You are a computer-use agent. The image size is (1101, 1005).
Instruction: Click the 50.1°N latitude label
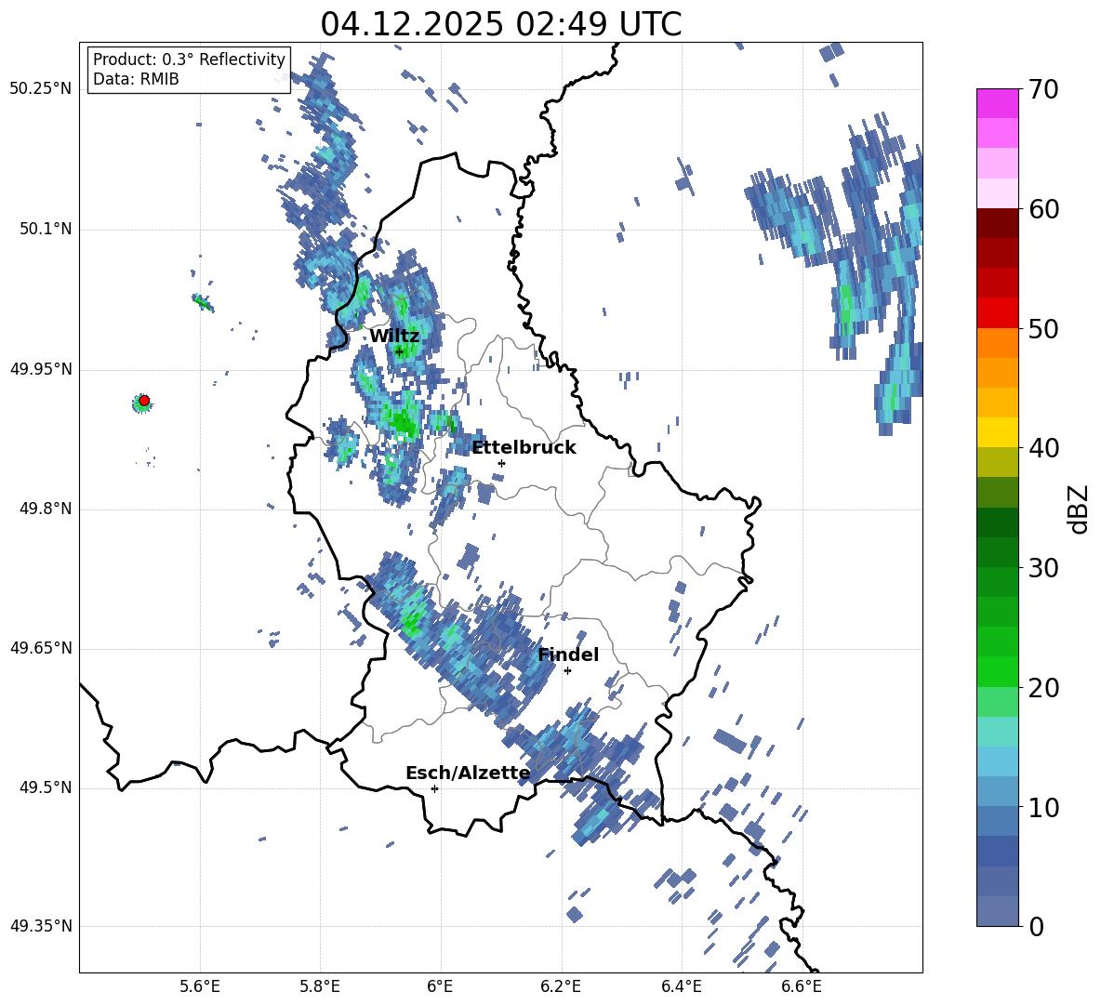point(46,230)
